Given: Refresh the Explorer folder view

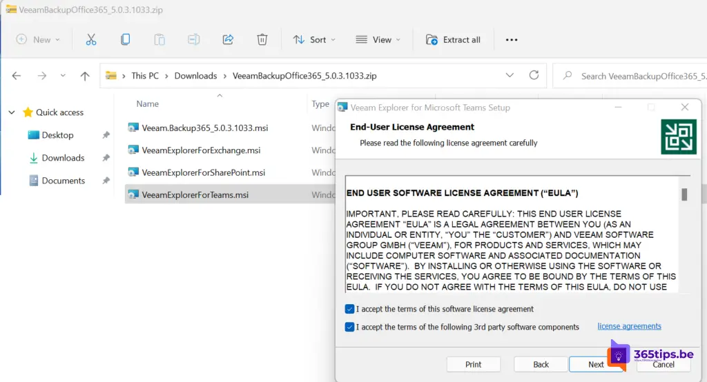Looking at the screenshot, I should tap(534, 75).
